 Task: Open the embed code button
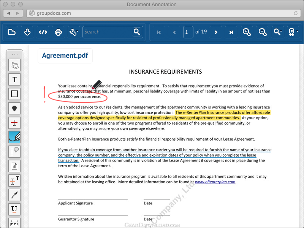[x=43, y=32]
